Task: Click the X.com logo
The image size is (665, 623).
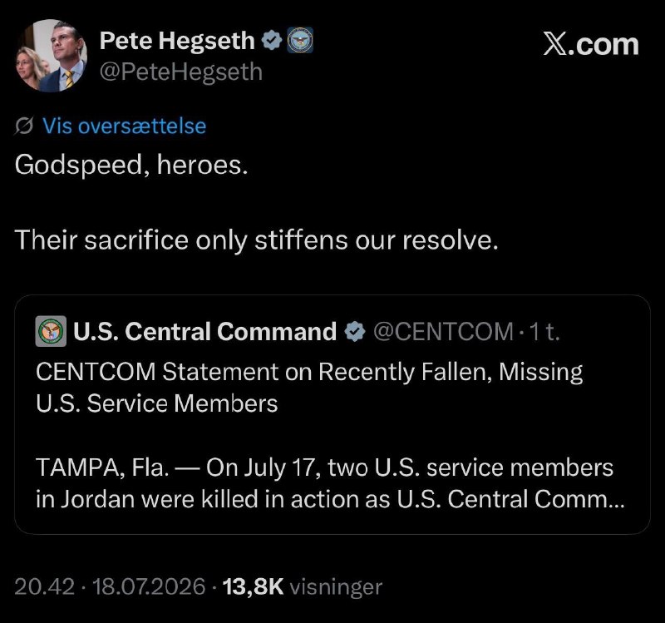Action: pos(590,44)
